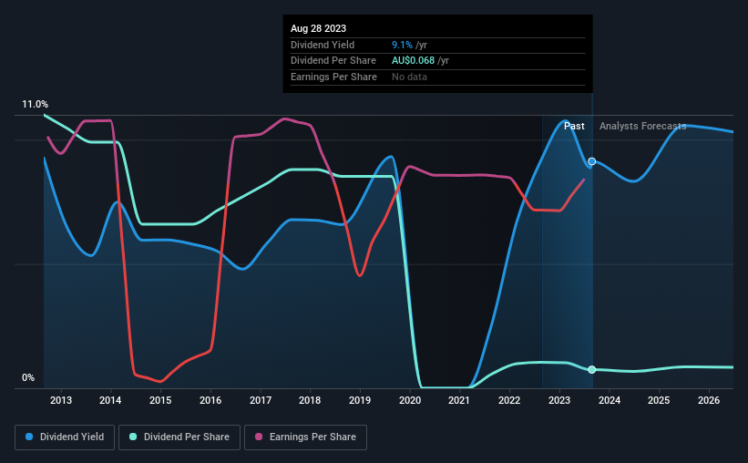Click the AU$0.068 dividend value
The height and width of the screenshot is (463, 748).
(413, 61)
